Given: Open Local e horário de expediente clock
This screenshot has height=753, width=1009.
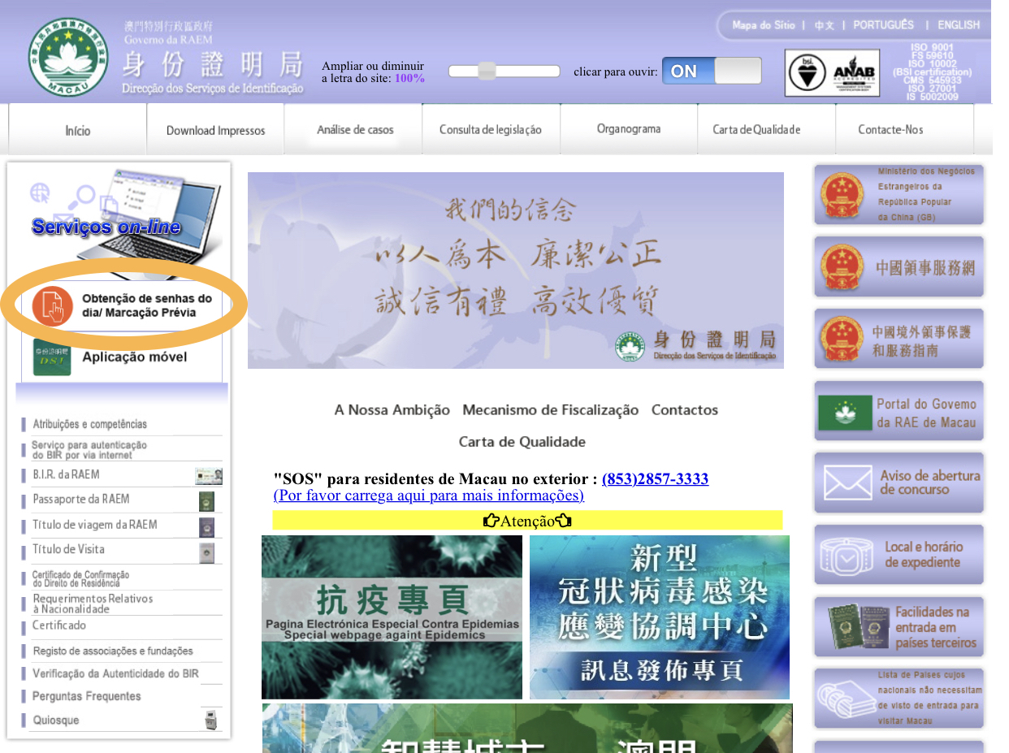Looking at the screenshot, I should click(x=899, y=555).
